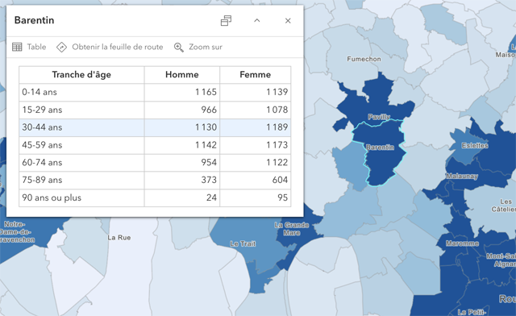The height and width of the screenshot is (316, 516).
Task: Select Malaunay commune on the map
Action: [462, 177]
